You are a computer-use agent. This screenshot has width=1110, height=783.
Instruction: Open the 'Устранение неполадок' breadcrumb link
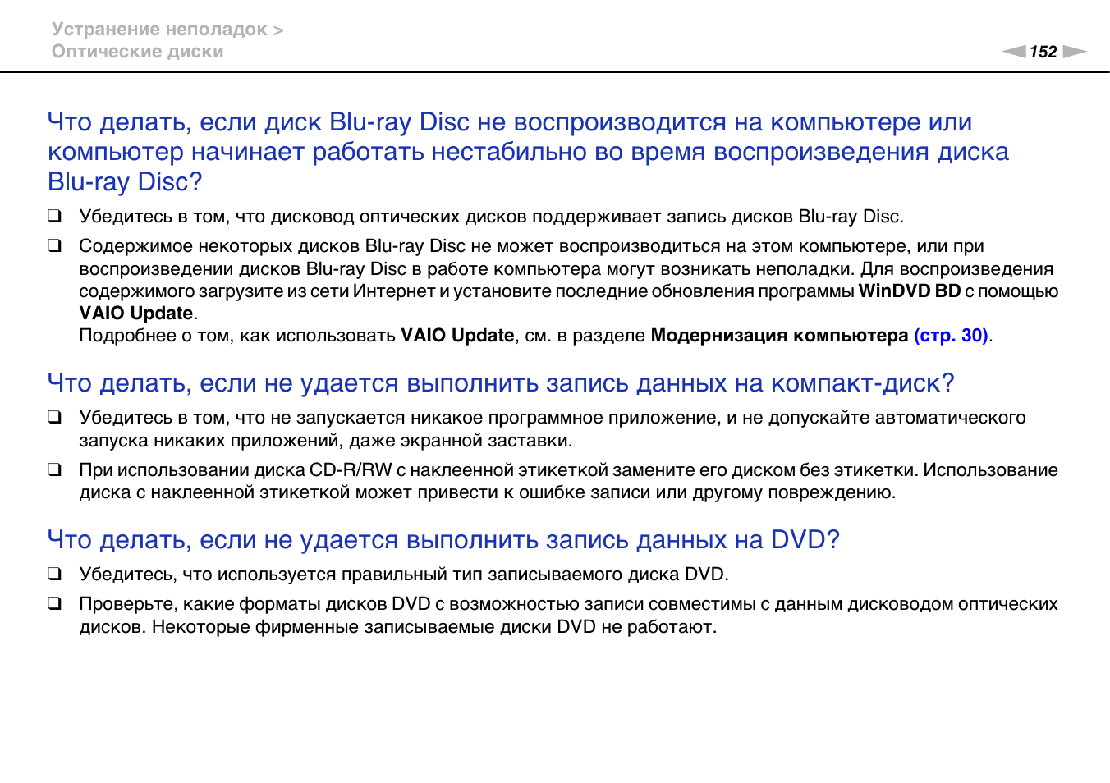coord(159,30)
